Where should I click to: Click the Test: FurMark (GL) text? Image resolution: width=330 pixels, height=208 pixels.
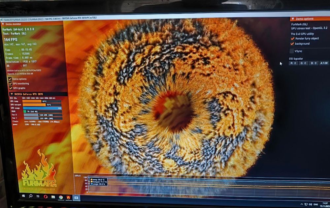(x=14, y=33)
